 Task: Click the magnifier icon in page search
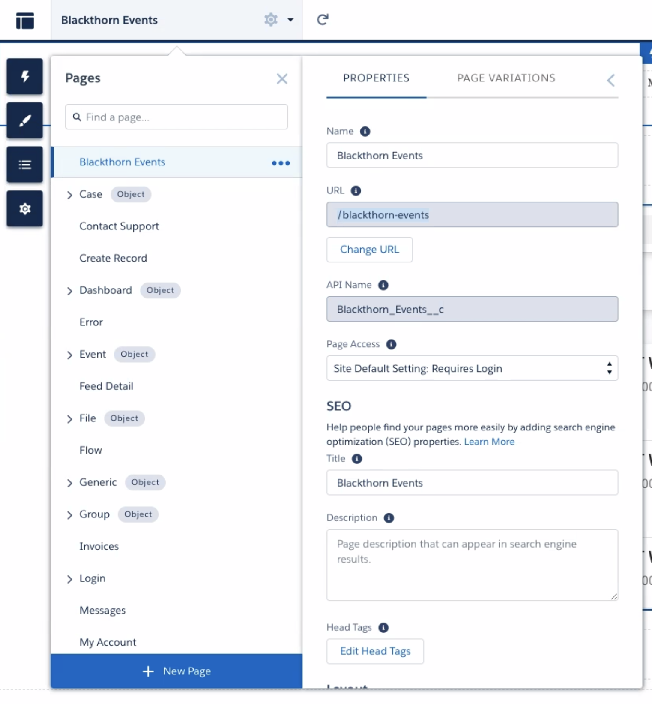(77, 117)
